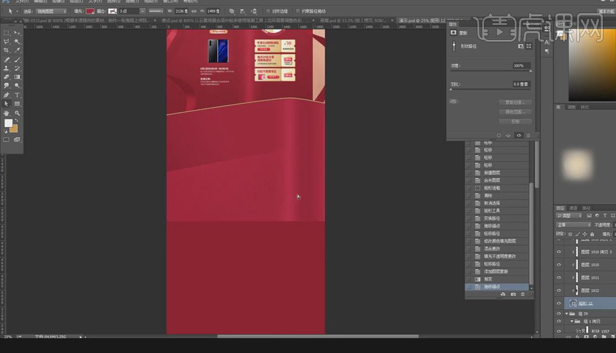Select the Type tool
Viewport: 616px width, 353px height.
17,95
